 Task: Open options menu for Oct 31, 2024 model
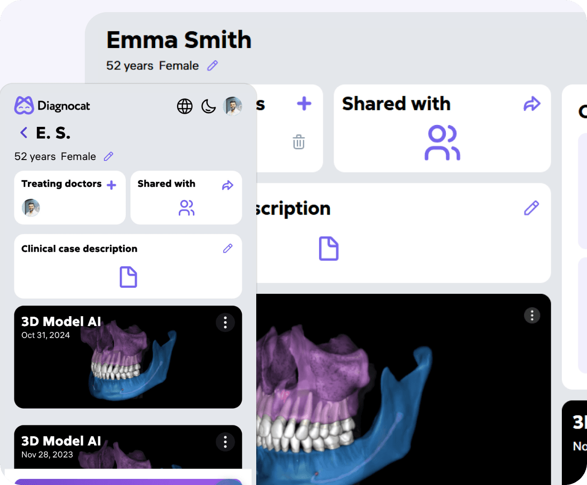pos(225,322)
